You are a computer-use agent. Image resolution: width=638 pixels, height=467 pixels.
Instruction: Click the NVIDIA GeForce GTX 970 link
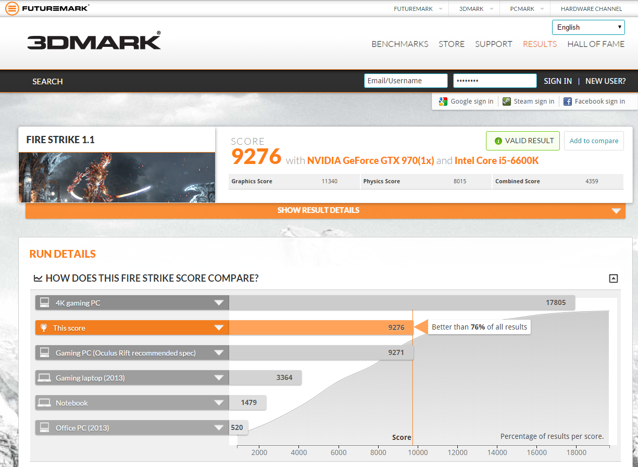(x=370, y=160)
